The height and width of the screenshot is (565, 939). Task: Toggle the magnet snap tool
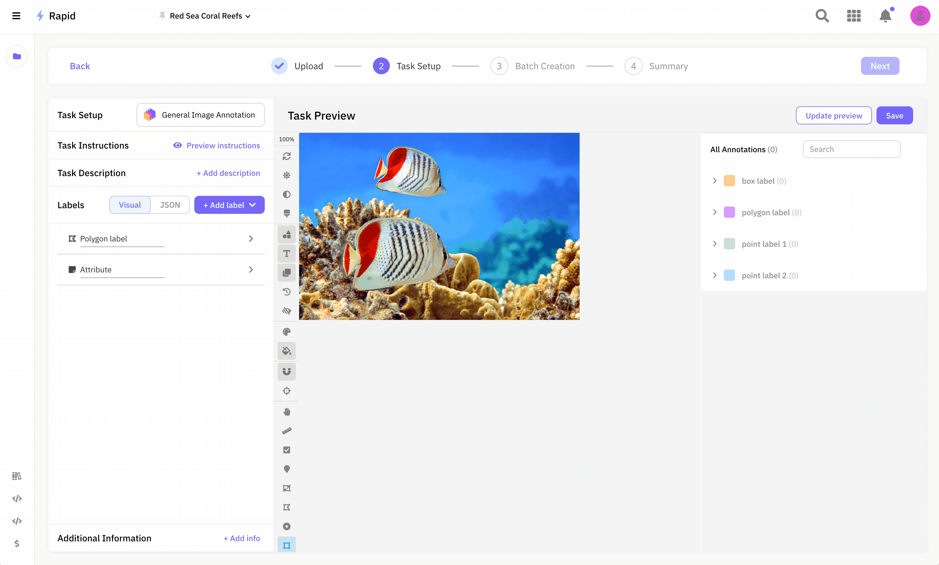287,372
